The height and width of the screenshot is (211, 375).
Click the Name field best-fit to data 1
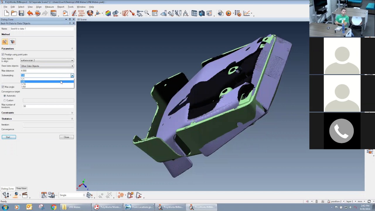[42, 29]
